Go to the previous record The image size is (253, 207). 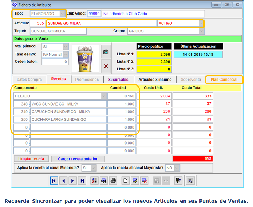point(63,181)
